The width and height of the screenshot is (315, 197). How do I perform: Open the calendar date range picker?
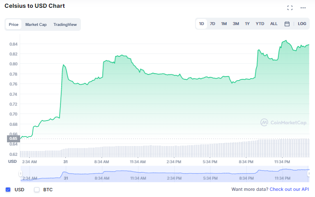click(x=287, y=24)
